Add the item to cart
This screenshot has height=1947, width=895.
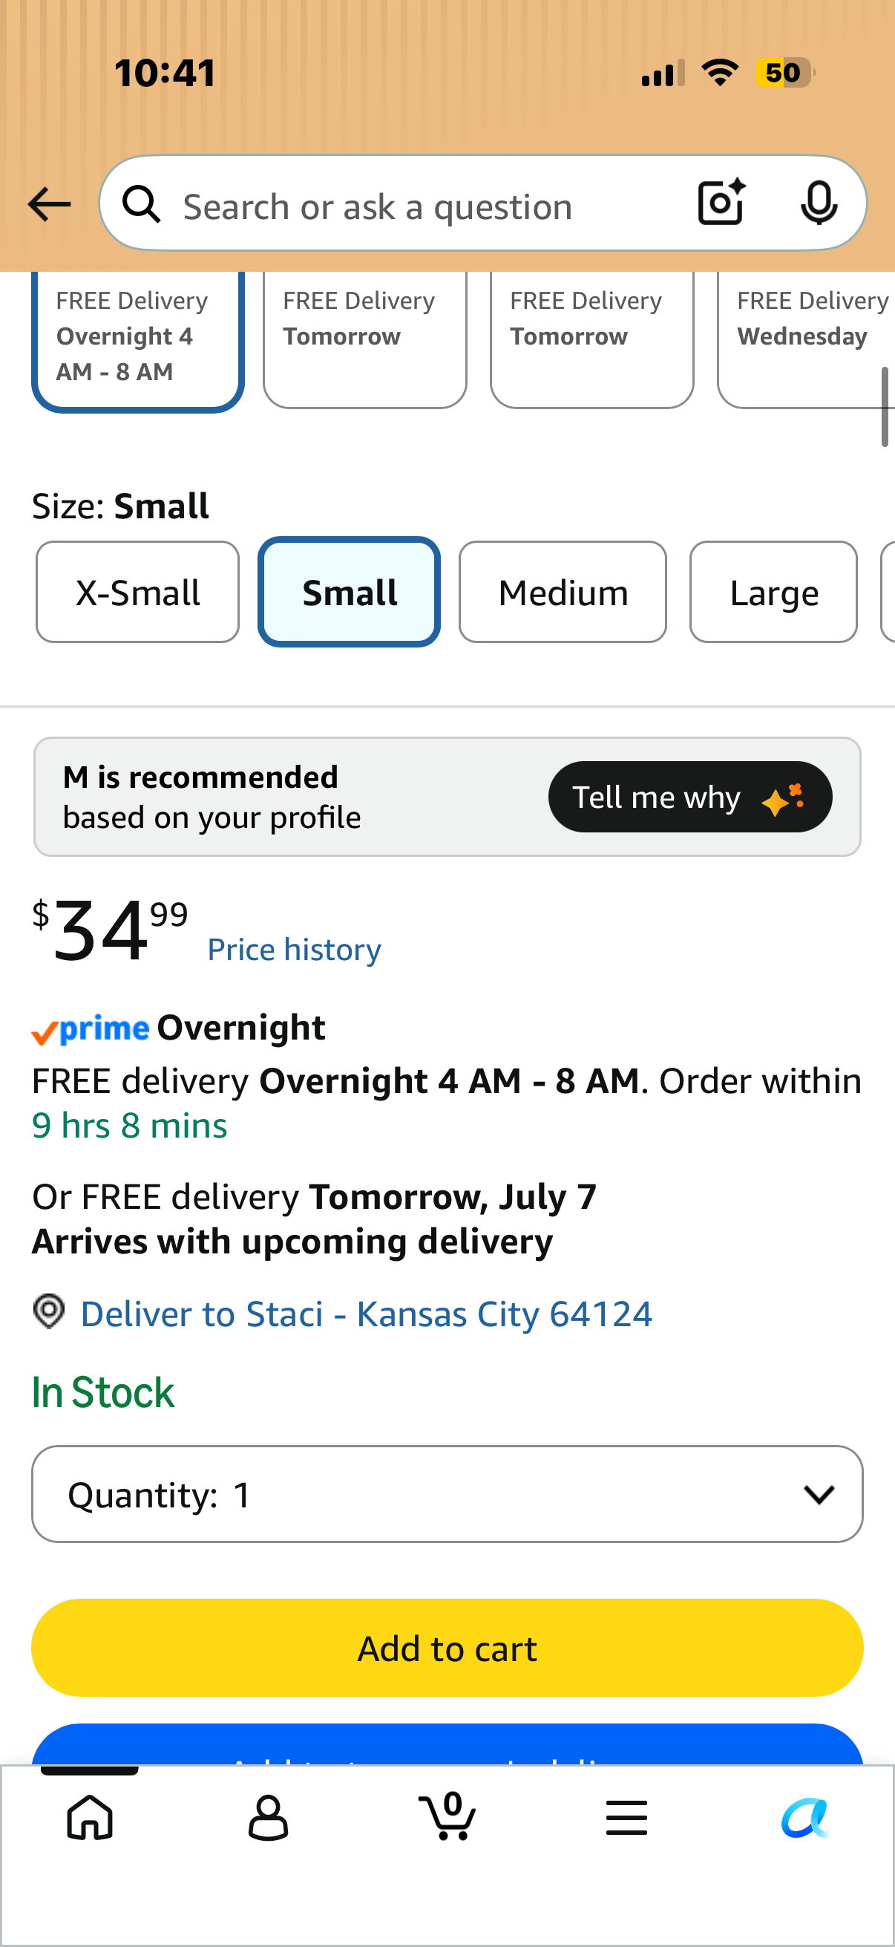(447, 1648)
